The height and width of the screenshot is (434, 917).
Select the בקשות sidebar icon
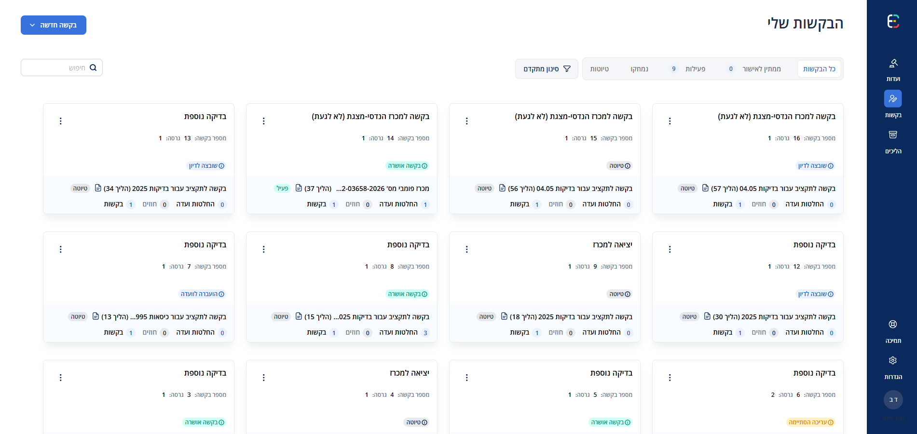click(x=893, y=99)
